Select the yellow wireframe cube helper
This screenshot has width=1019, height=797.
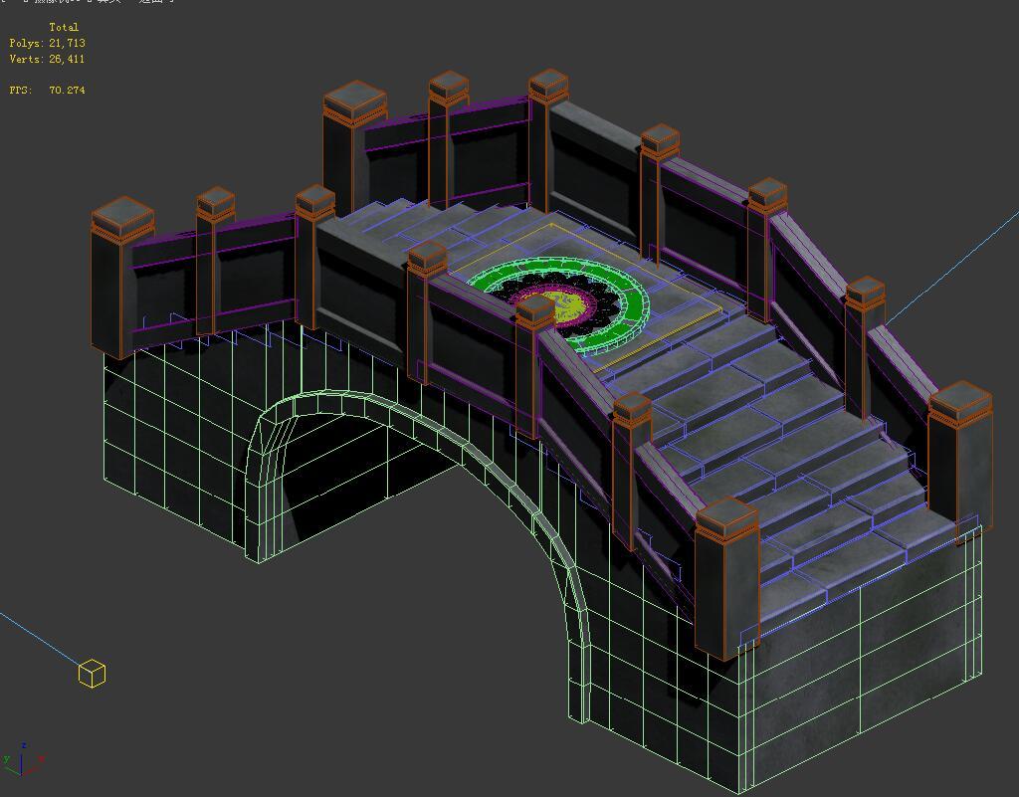(92, 674)
